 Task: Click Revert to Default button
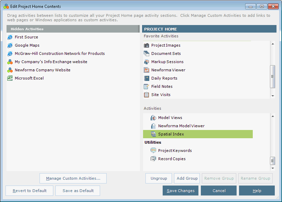pyautogui.click(x=30, y=191)
